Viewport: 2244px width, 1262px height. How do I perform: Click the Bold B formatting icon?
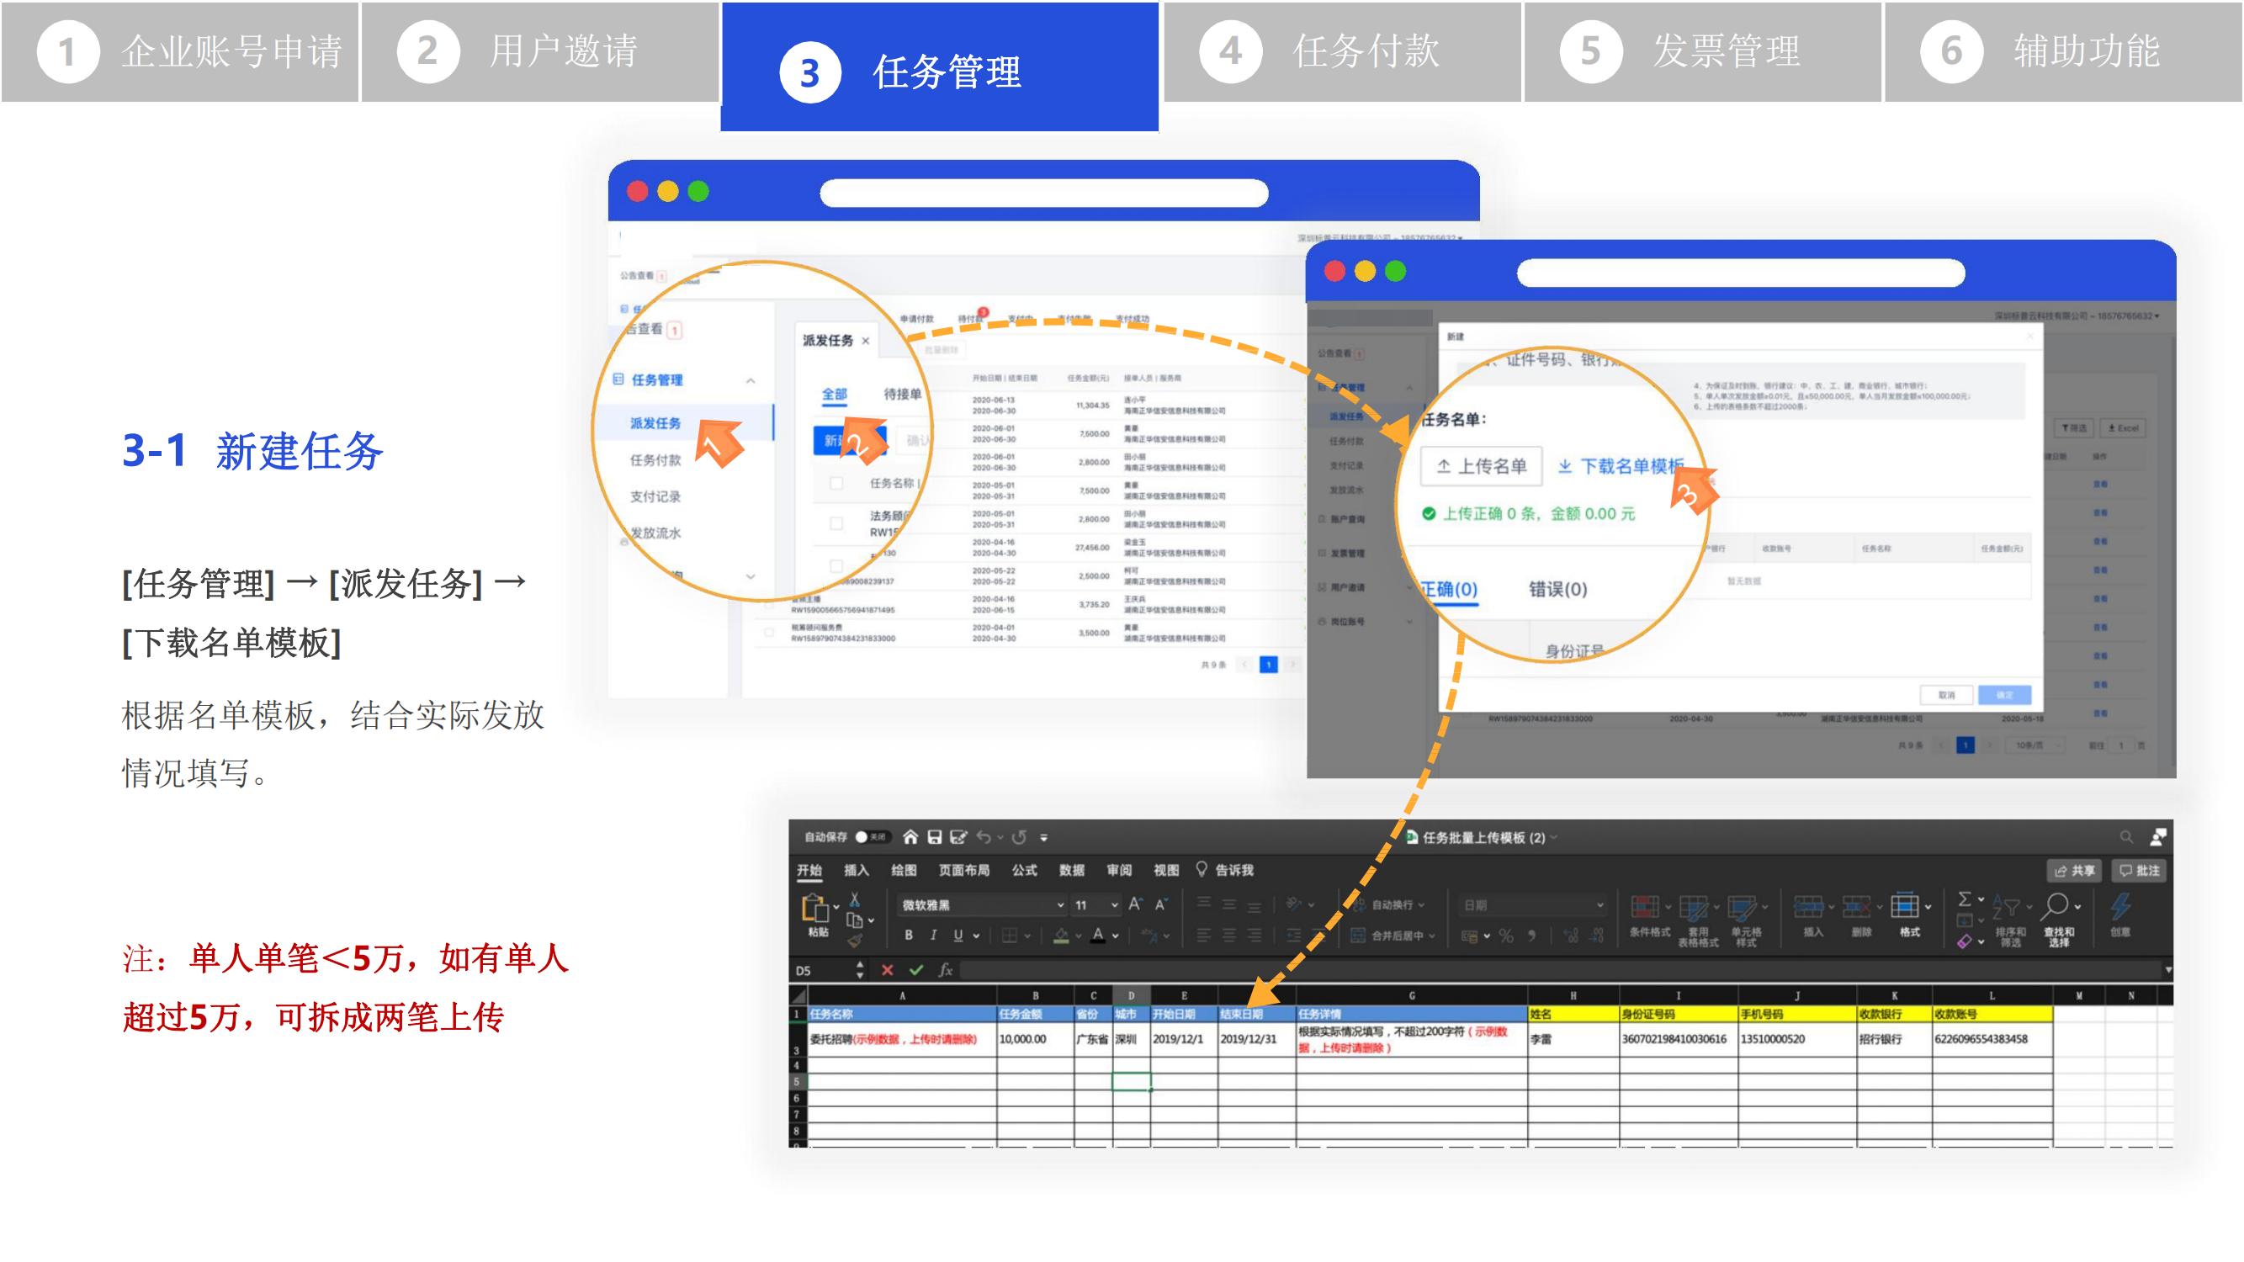point(909,935)
